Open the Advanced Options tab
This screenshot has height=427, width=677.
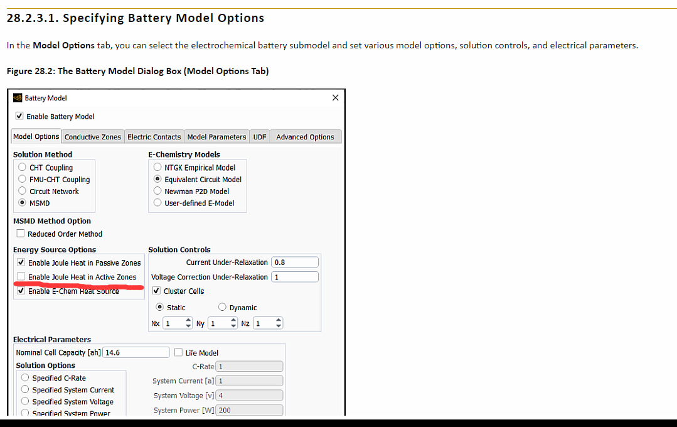(306, 137)
